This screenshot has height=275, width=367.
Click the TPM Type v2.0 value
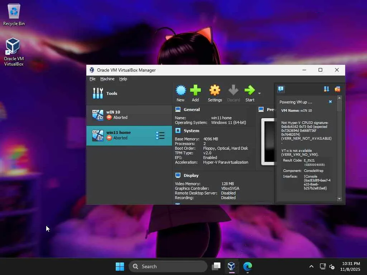point(207,153)
